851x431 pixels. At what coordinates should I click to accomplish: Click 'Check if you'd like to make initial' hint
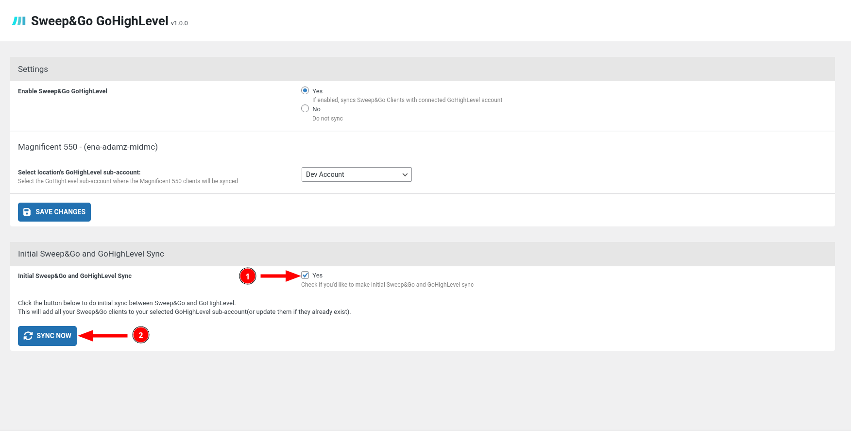click(387, 285)
